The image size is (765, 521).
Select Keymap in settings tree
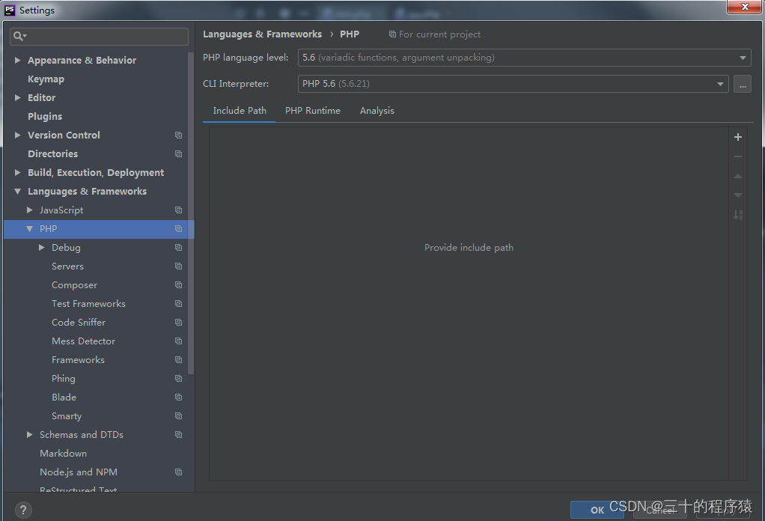[46, 79]
